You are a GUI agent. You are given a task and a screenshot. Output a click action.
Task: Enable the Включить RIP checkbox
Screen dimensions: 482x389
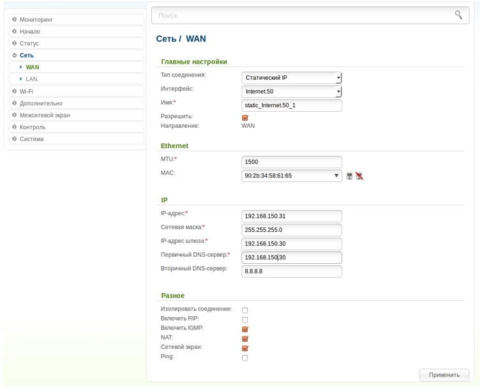click(x=245, y=319)
